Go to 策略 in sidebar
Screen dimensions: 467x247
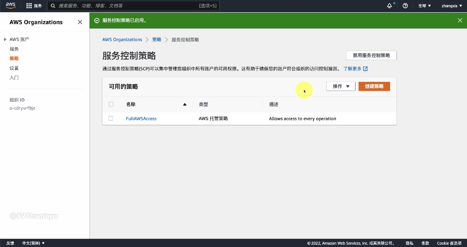14,58
